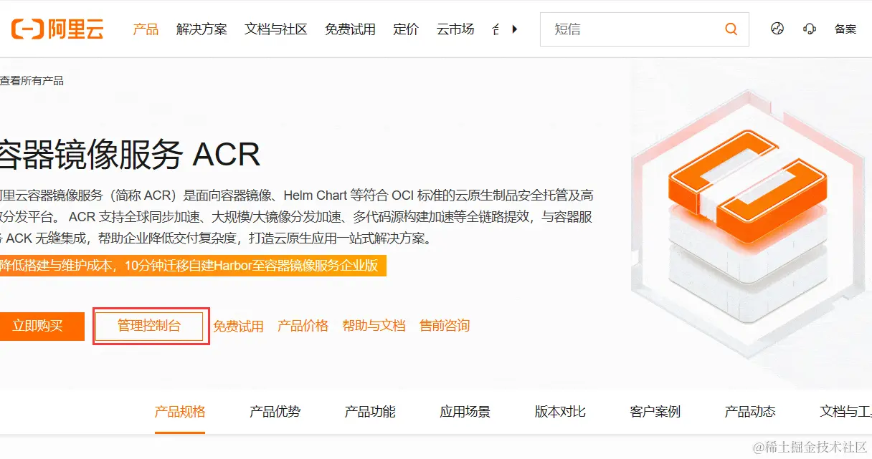Open the 免费试用 link beside 管理控制台

click(238, 326)
